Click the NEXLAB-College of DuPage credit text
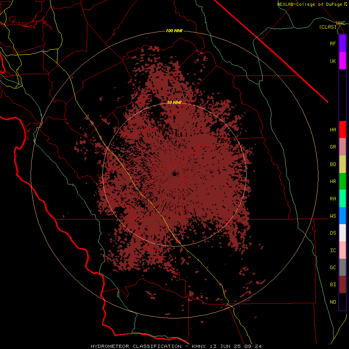The height and width of the screenshot is (349, 349). tap(312, 4)
